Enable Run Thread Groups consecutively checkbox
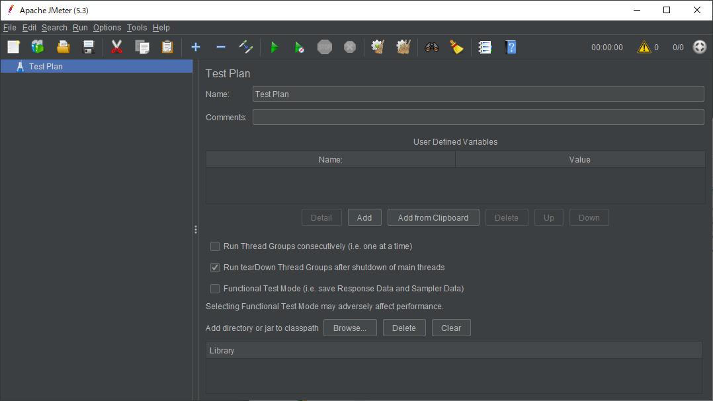713x401 pixels. pyautogui.click(x=214, y=246)
